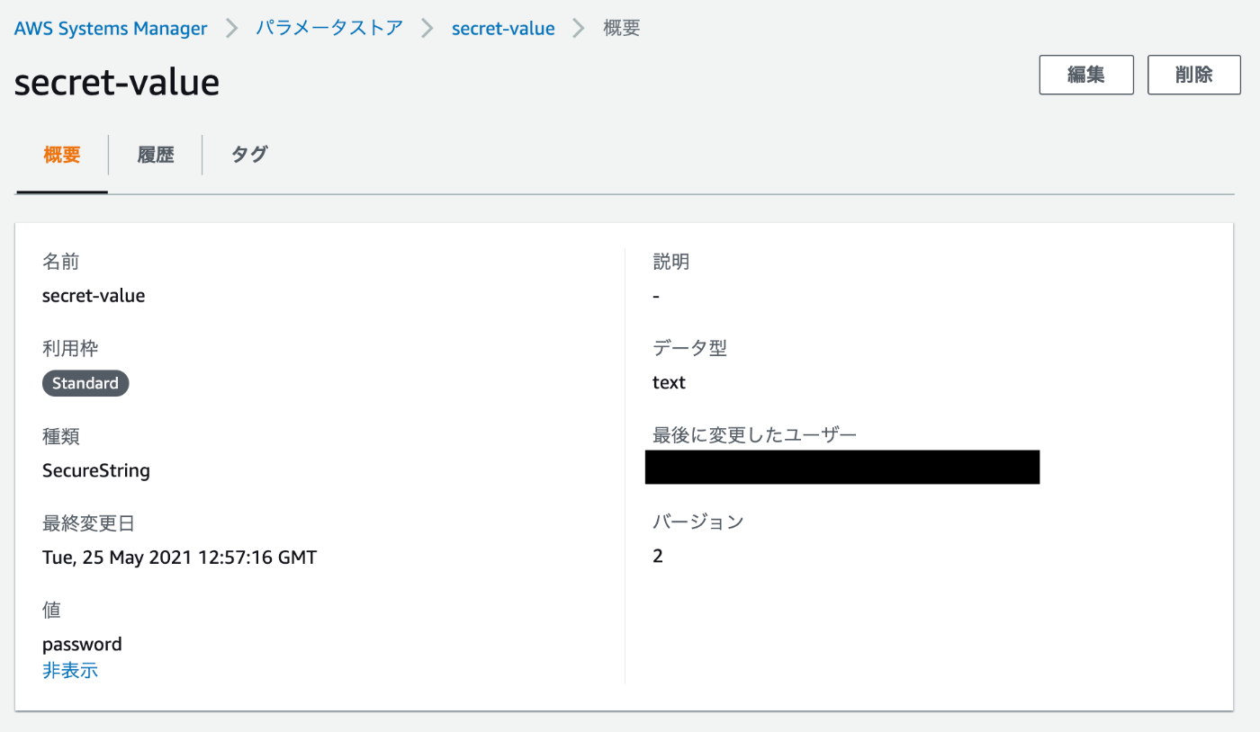1260x732 pixels.
Task: Click the secret-value page heading
Action: pos(117,82)
